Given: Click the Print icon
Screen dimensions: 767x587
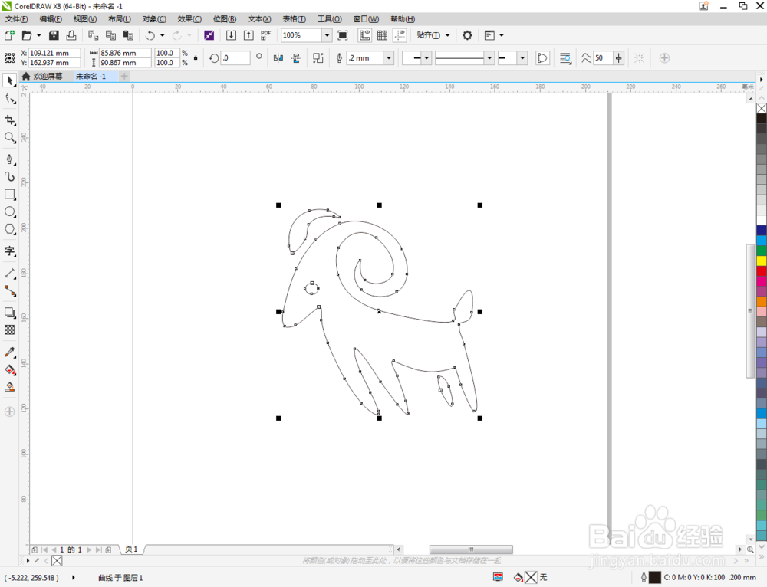Looking at the screenshot, I should pyautogui.click(x=71, y=35).
